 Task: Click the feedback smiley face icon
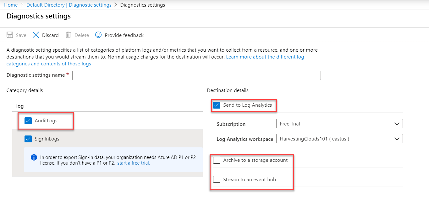click(98, 35)
